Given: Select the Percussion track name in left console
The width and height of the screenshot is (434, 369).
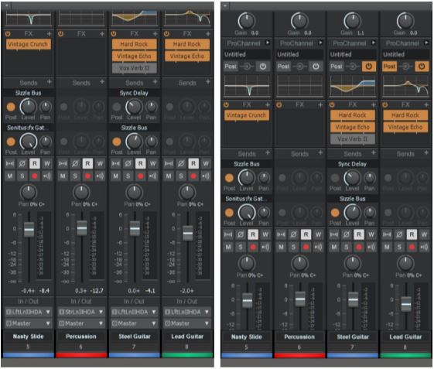Looking at the screenshot, I should point(81,337).
